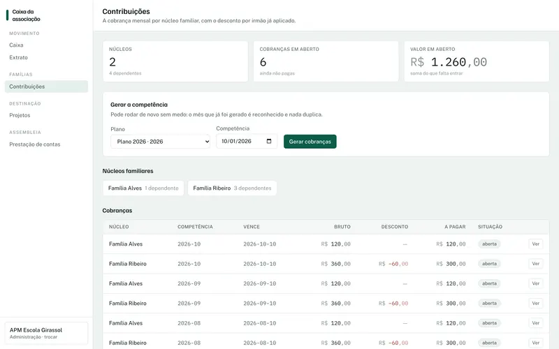The height and width of the screenshot is (349, 559).
Task: Click the Gerar a competência heading
Action: click(139, 105)
